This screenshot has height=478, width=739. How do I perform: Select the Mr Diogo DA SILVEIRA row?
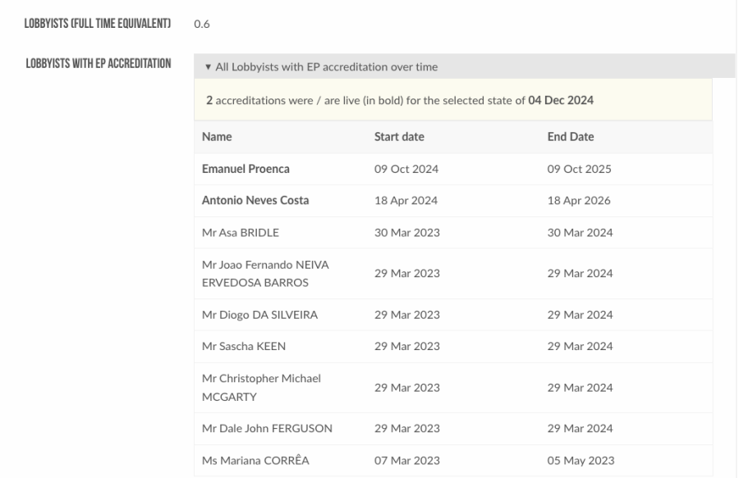[453, 315]
